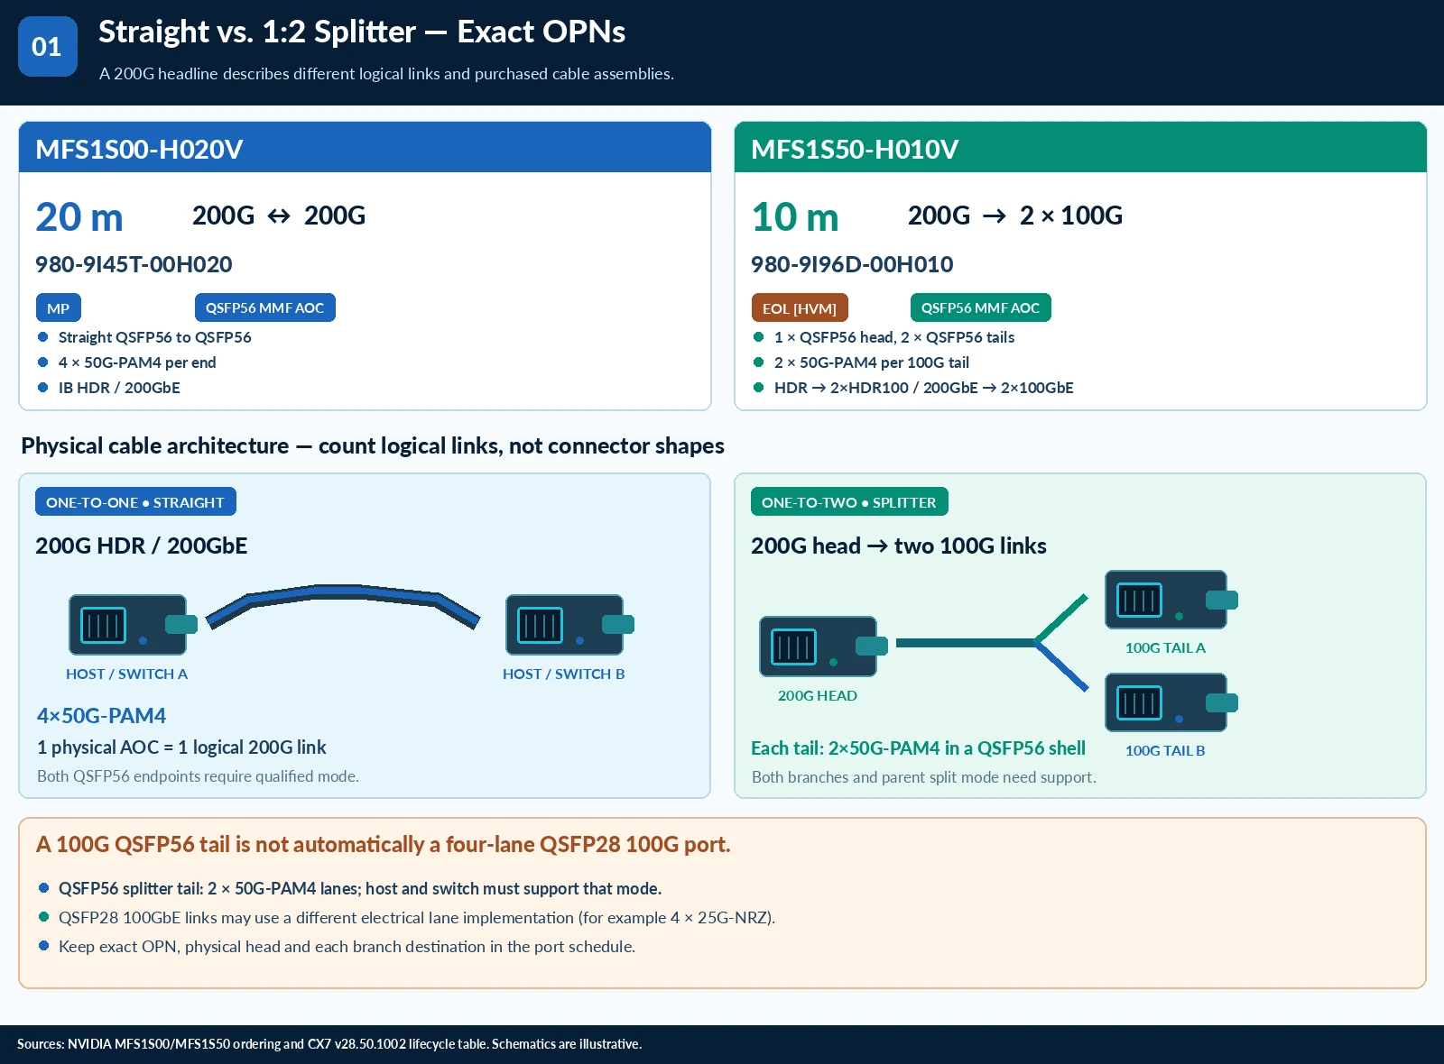Click part number 980-9I45T-00H020
Screen dimensions: 1444x1064
[x=134, y=264]
